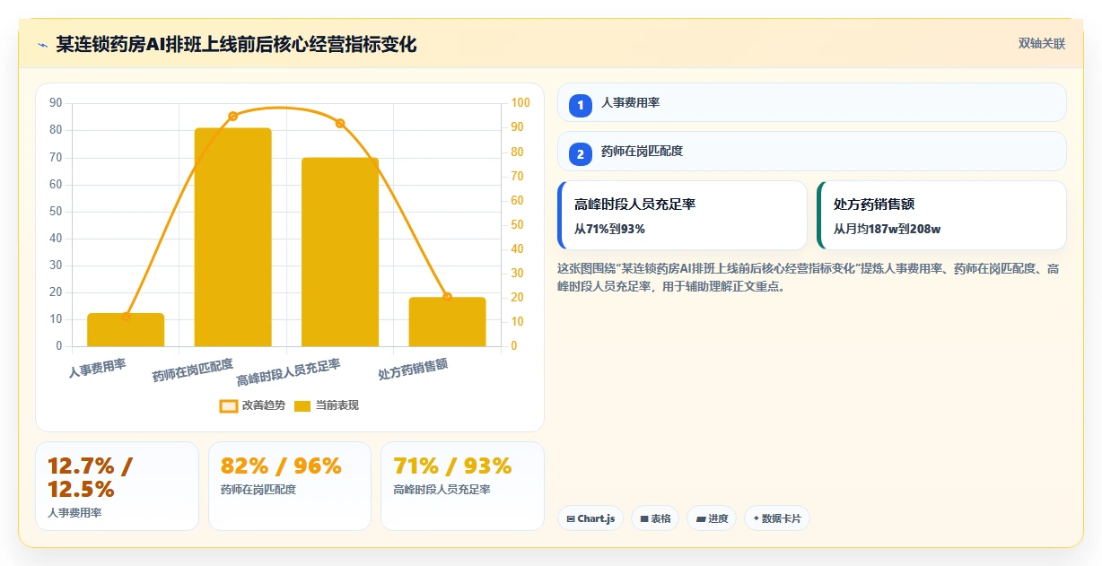
Task: Select the 药师在岗匹配度 list item
Action: coord(811,152)
